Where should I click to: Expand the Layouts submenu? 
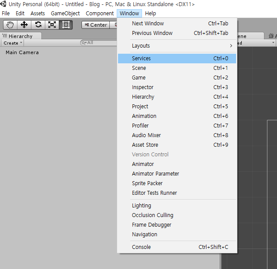tap(177, 46)
